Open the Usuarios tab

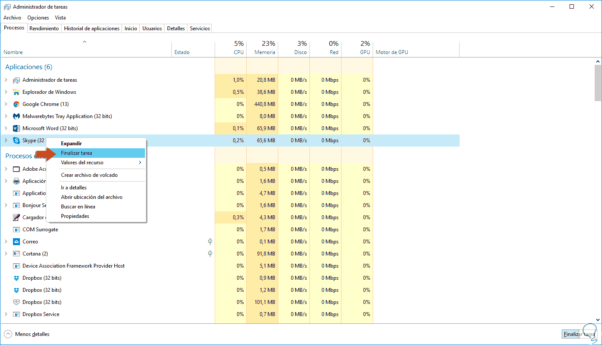(152, 29)
